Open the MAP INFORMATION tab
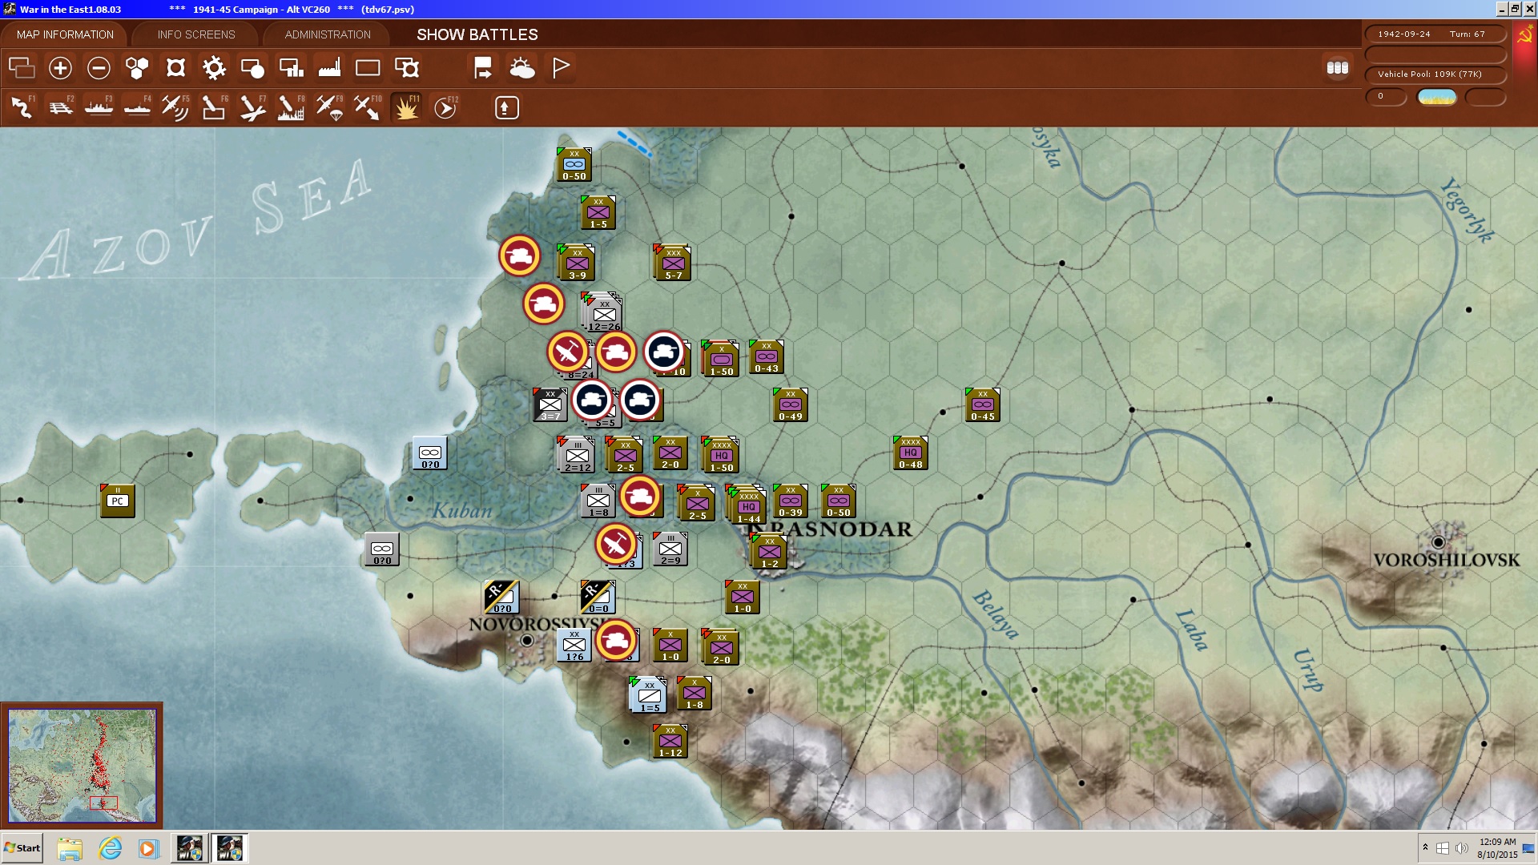 (65, 34)
